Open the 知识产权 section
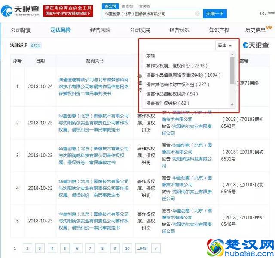Screen dimensions: 275x258 tap(219, 30)
